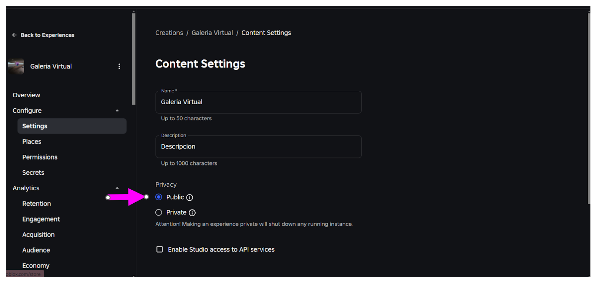Click the Creations breadcrumb link

(x=169, y=33)
